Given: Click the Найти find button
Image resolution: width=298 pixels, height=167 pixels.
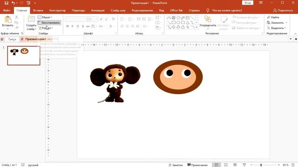Looking at the screenshot, I should tap(273, 17).
